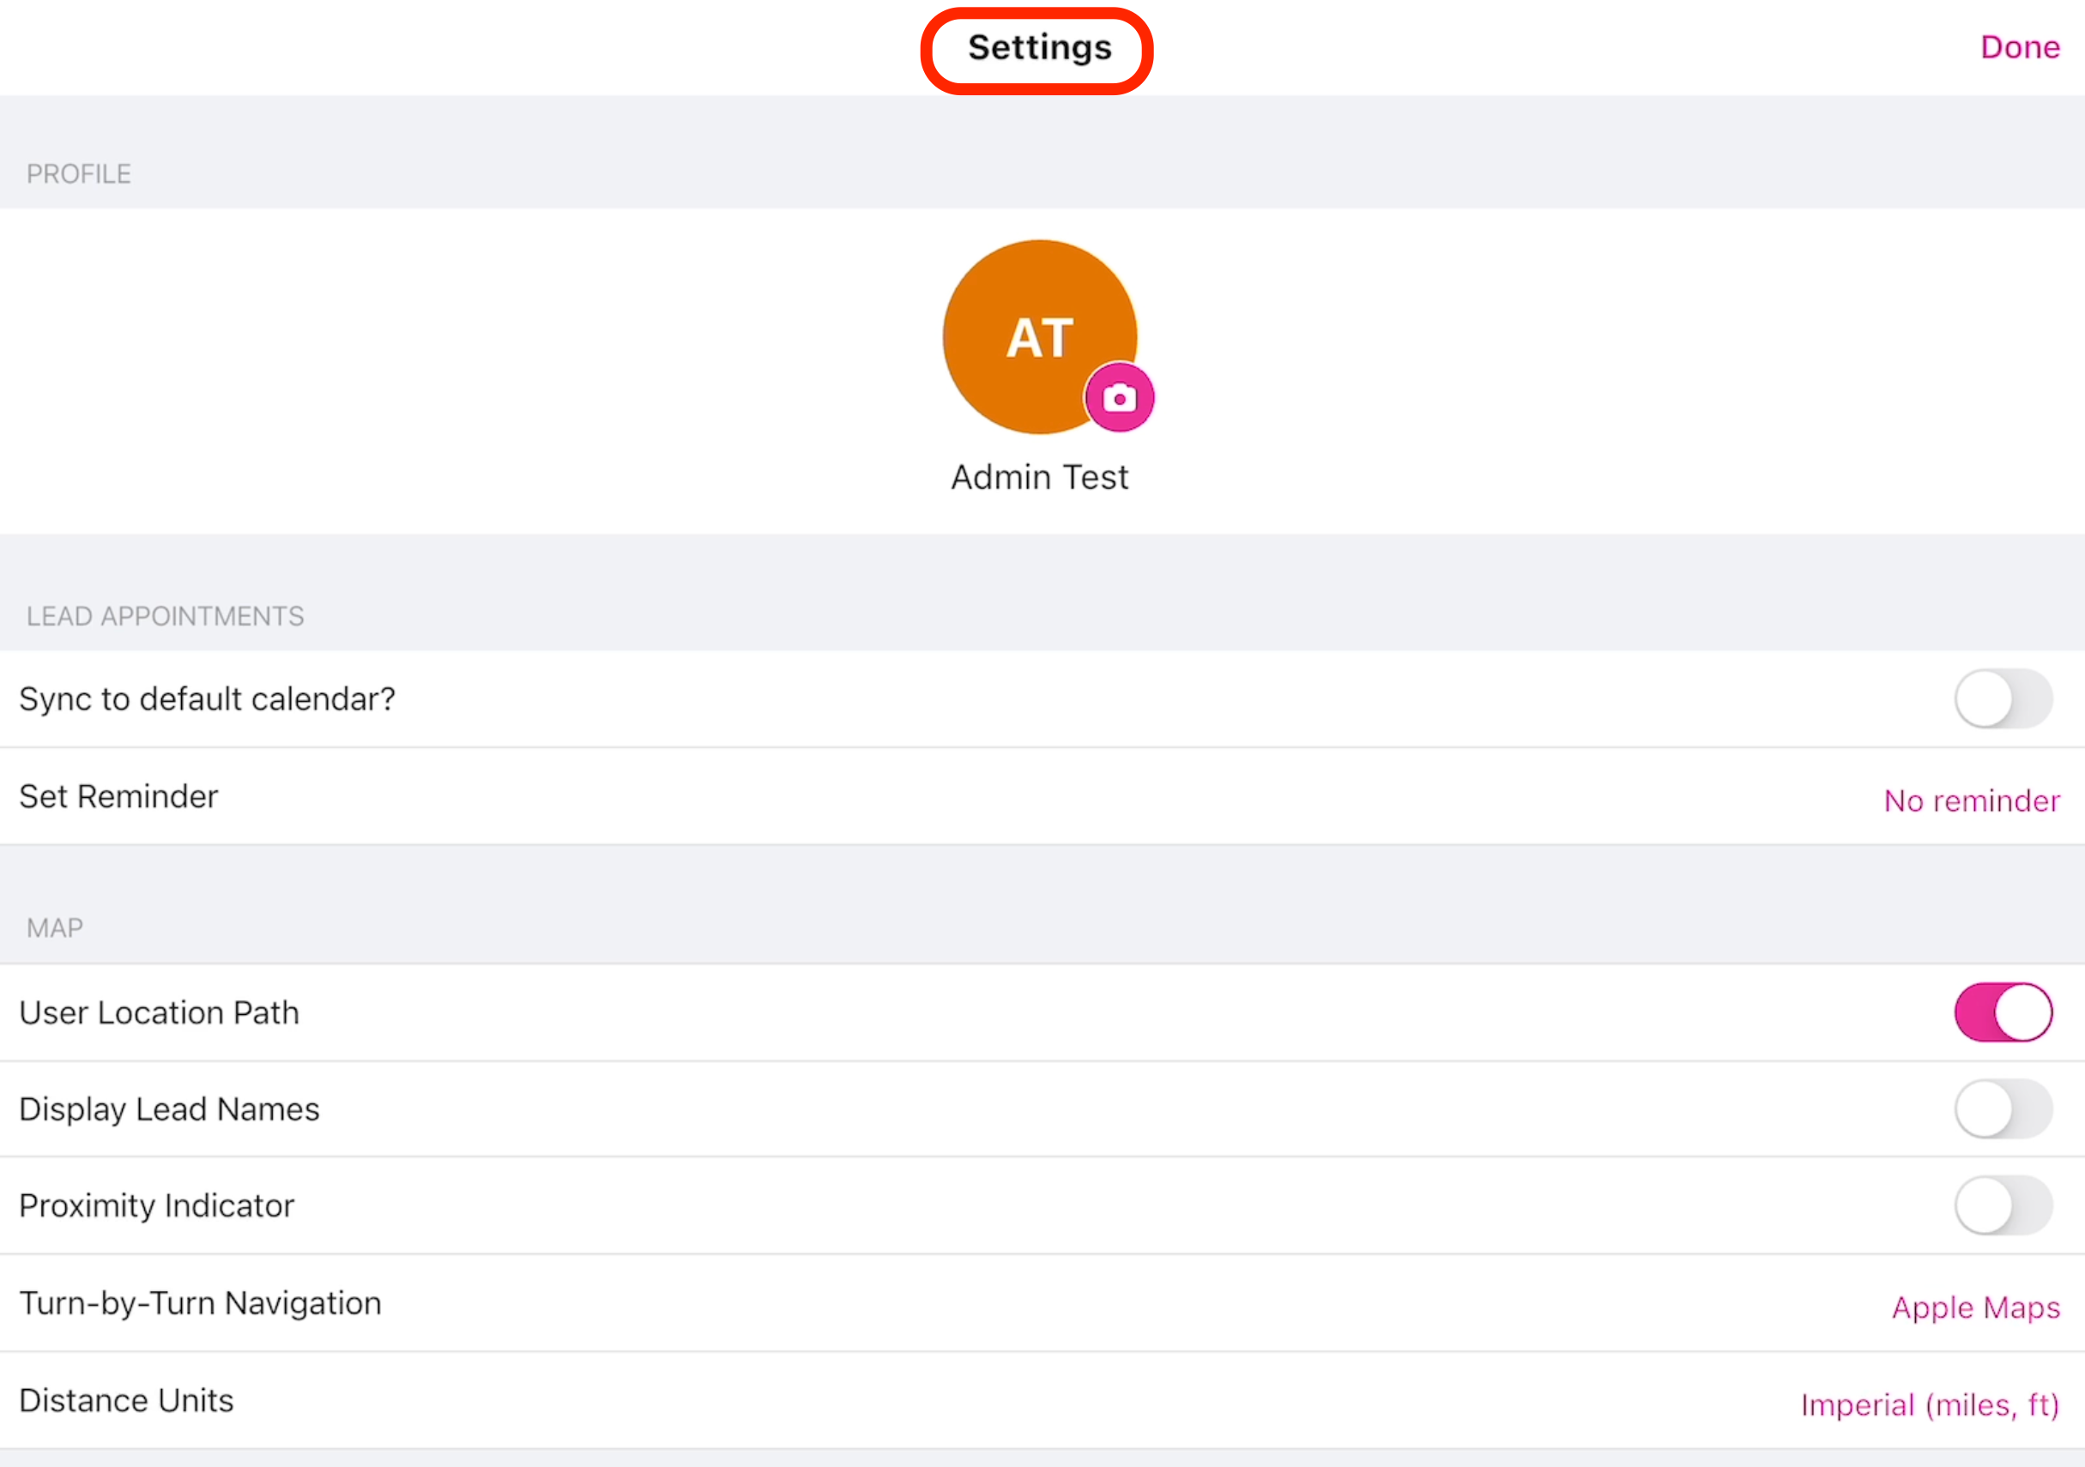The height and width of the screenshot is (1467, 2085).
Task: Click the Admin Test profile name
Action: (x=1040, y=478)
